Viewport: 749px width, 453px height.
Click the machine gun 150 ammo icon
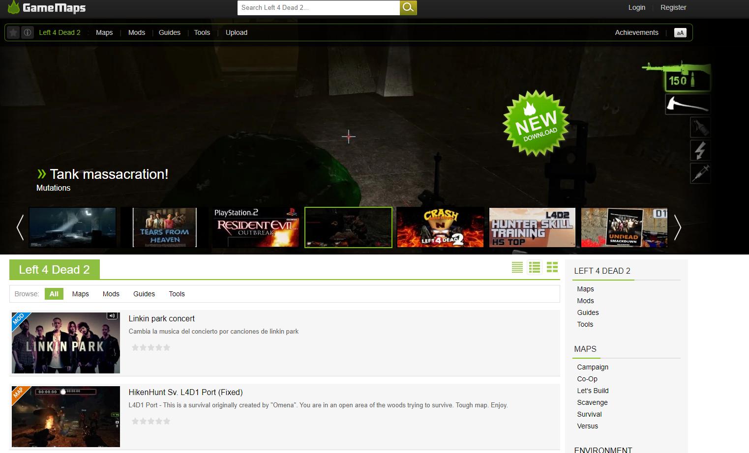[677, 76]
